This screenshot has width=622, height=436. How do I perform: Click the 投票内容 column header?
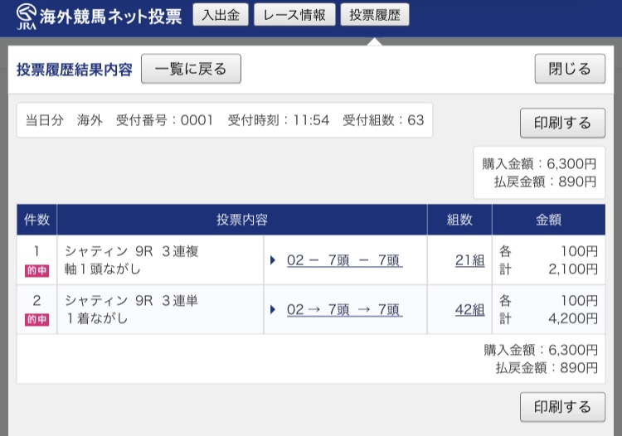242,220
